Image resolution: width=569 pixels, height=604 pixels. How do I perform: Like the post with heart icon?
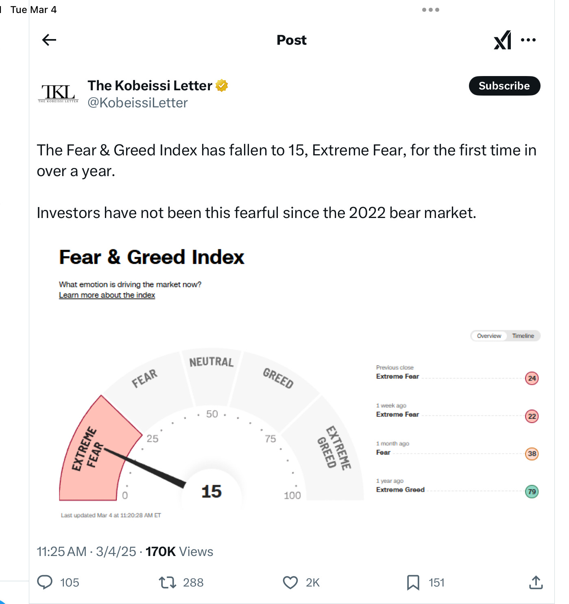pyautogui.click(x=290, y=582)
